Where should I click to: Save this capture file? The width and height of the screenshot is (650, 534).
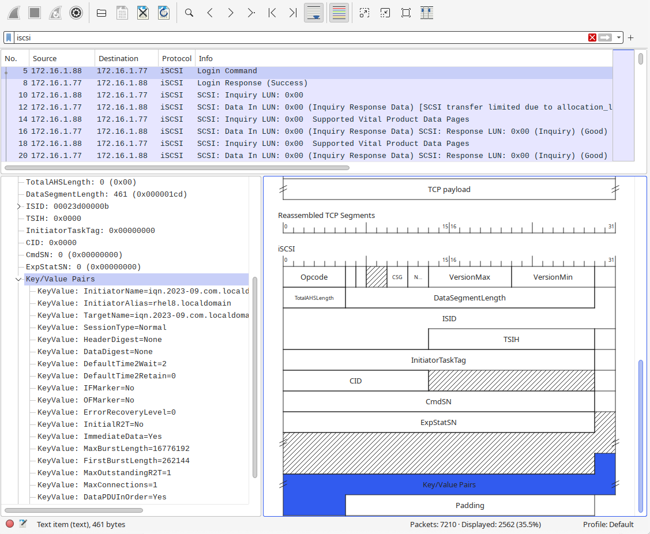pyautogui.click(x=122, y=13)
